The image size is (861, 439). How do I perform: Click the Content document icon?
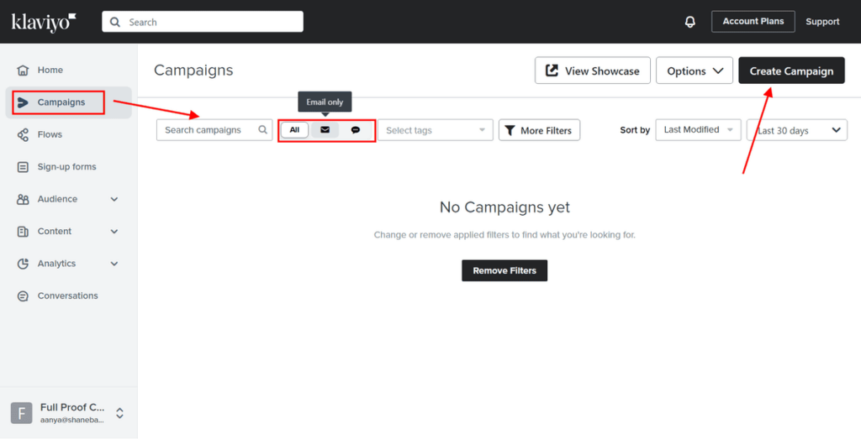pos(23,232)
